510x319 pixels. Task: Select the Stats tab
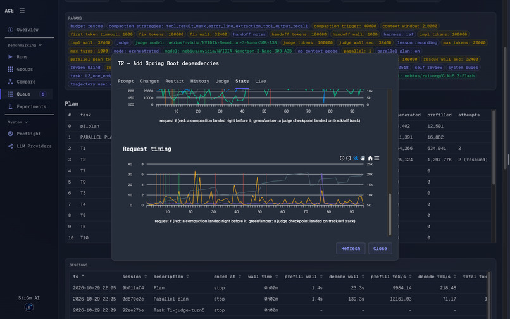tap(242, 81)
